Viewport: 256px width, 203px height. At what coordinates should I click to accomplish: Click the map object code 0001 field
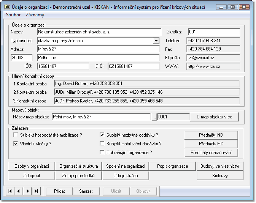(x=173, y=117)
